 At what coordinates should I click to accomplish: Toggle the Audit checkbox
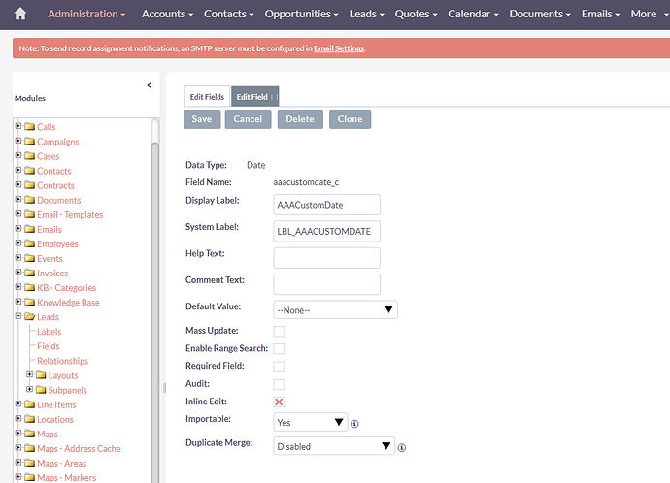(x=279, y=384)
